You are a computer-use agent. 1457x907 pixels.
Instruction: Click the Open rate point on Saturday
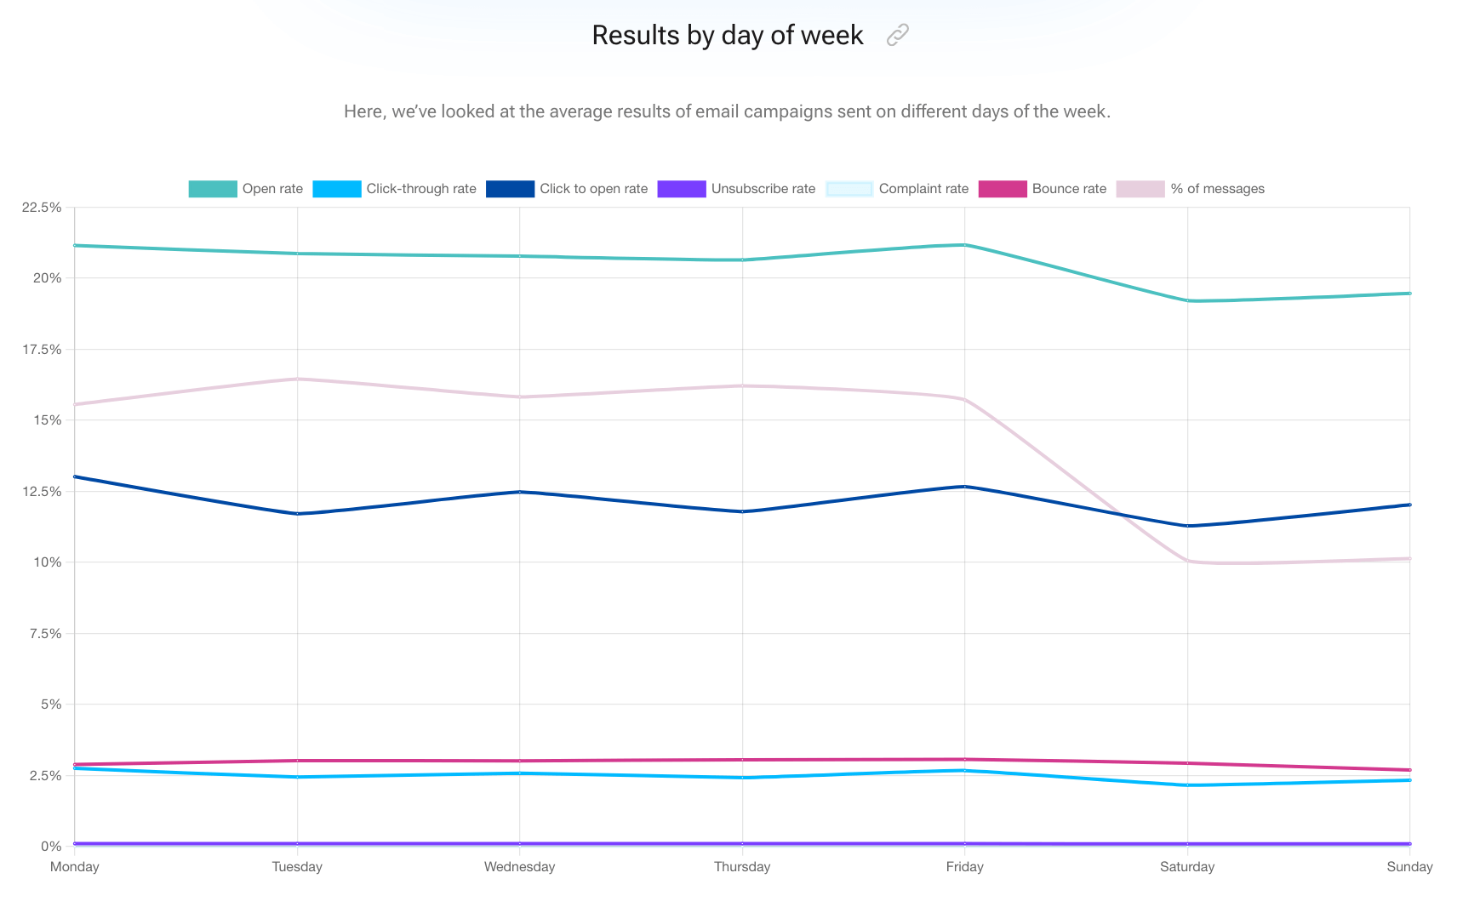(1187, 301)
